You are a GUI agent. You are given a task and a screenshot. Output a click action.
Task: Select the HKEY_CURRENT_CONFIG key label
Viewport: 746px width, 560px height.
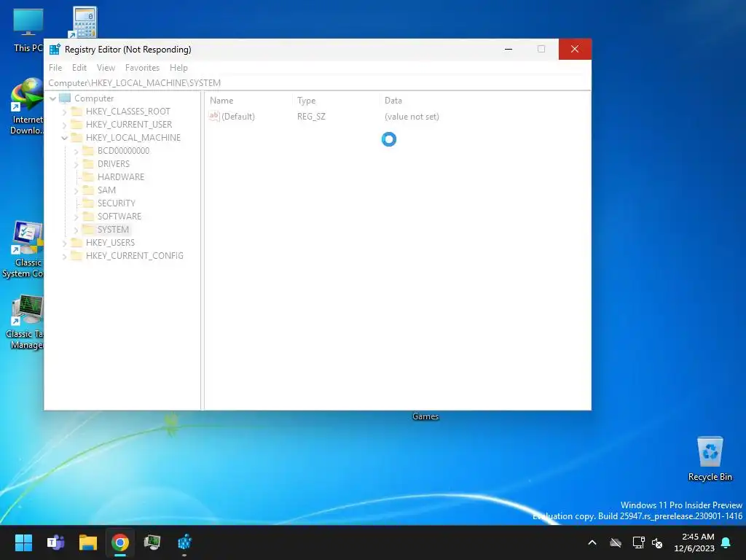tap(135, 256)
